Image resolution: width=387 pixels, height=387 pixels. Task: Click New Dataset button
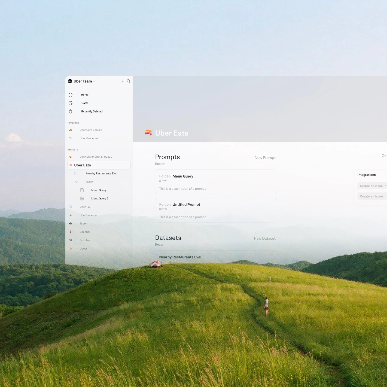click(264, 238)
